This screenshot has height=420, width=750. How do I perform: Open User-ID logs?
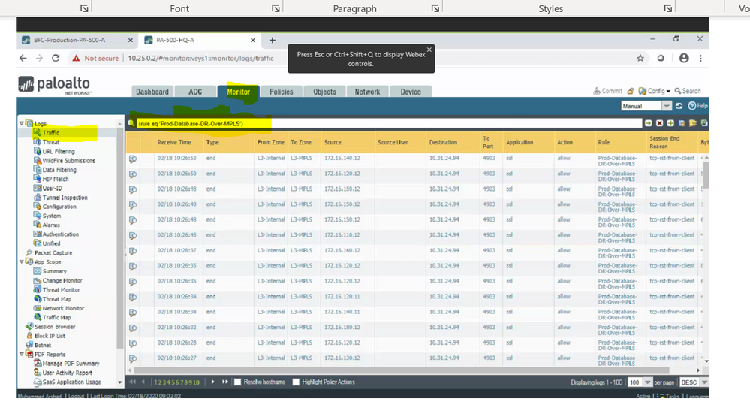click(52, 188)
